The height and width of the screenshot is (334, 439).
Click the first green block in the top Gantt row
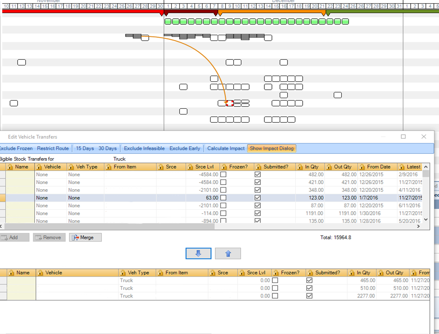[168, 22]
